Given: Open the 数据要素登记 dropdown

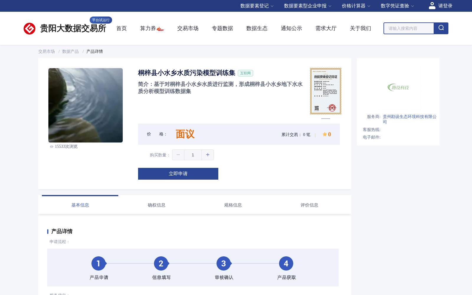Looking at the screenshot, I should tap(257, 6).
